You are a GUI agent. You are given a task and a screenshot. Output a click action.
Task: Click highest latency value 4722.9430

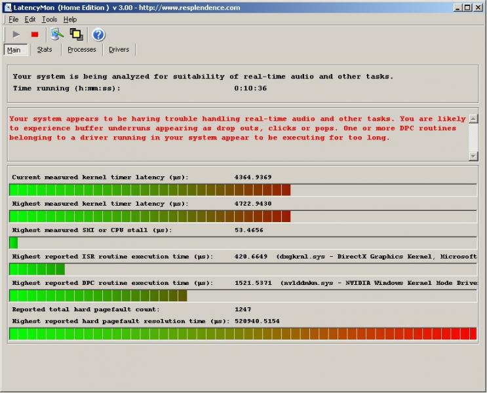coord(253,204)
